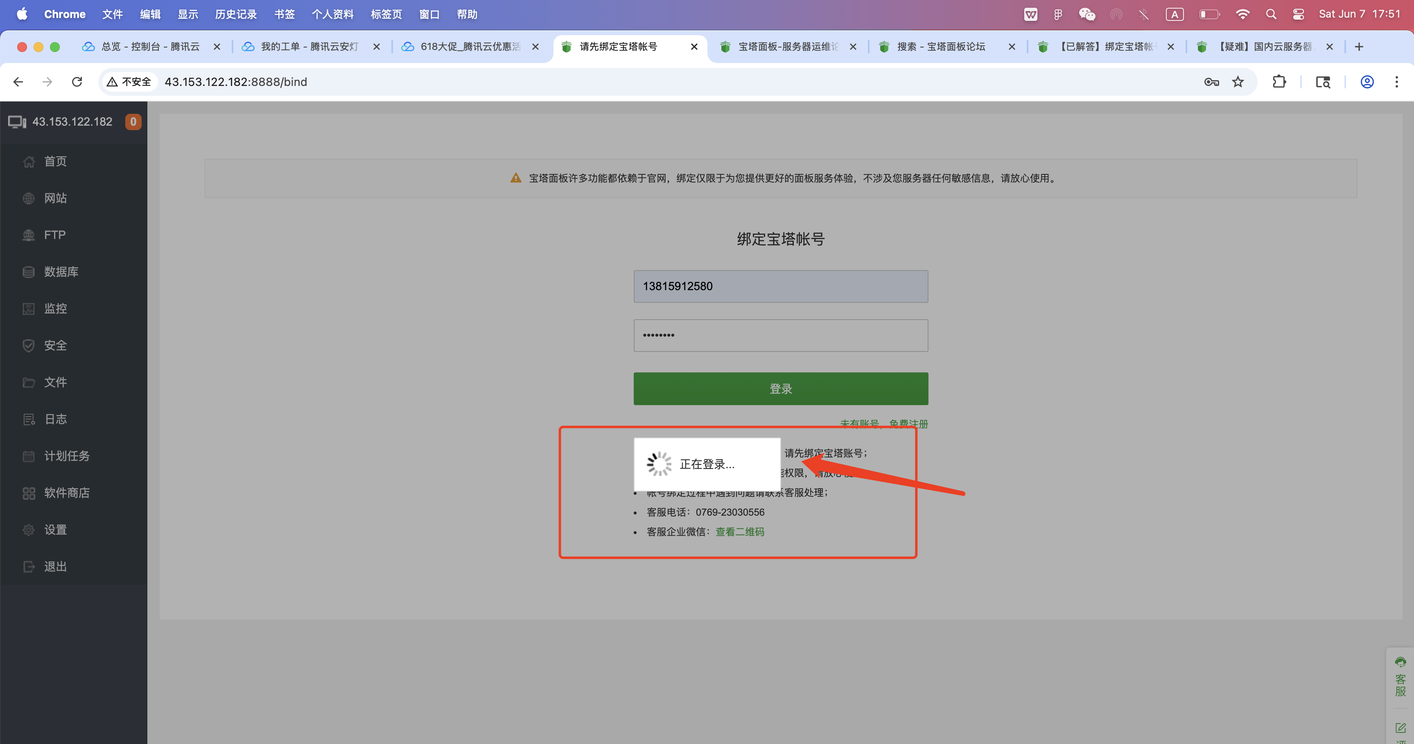Close the 请先绑定宝塔帐号 tab
1414x744 pixels.
click(x=694, y=47)
